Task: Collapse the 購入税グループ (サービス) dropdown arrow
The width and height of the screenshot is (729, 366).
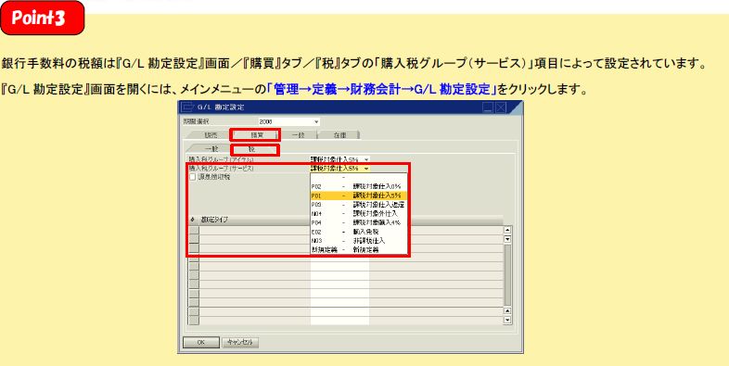Action: [x=367, y=168]
